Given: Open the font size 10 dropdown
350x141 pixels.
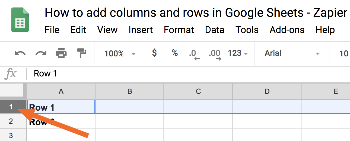Looking at the screenshot, I should click(x=343, y=53).
